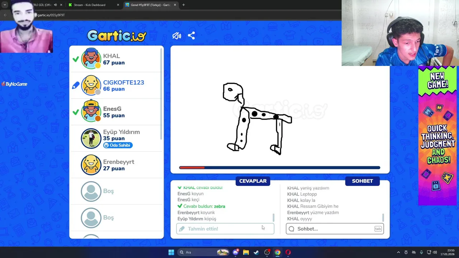Click the 'Erenbeyyrt koyunk' guess row
This screenshot has width=459, height=258.
click(x=196, y=212)
